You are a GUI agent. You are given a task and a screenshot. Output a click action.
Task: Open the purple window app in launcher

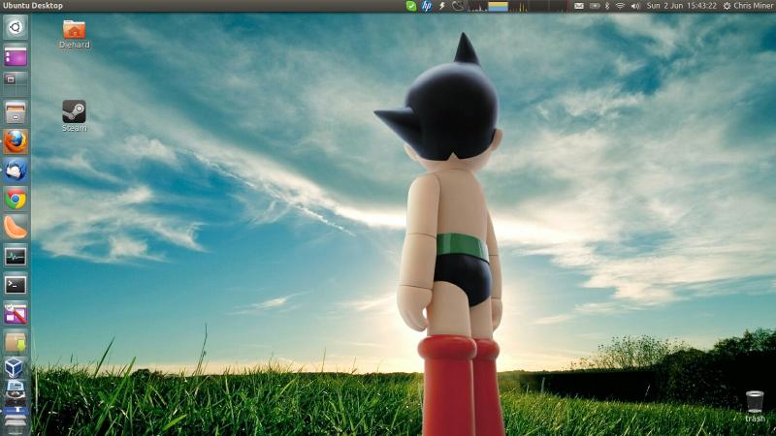coord(16,56)
